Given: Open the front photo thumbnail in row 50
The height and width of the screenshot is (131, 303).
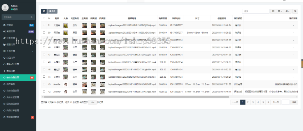Looking at the screenshot, I should [x=85, y=33].
